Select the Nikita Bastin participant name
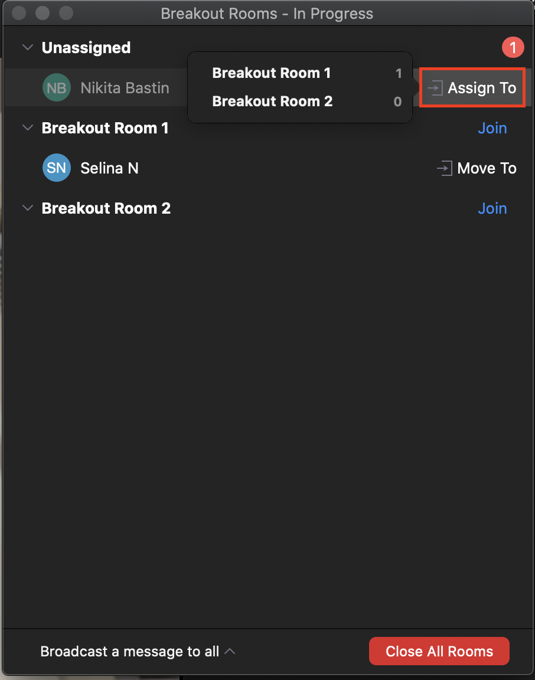 click(125, 88)
